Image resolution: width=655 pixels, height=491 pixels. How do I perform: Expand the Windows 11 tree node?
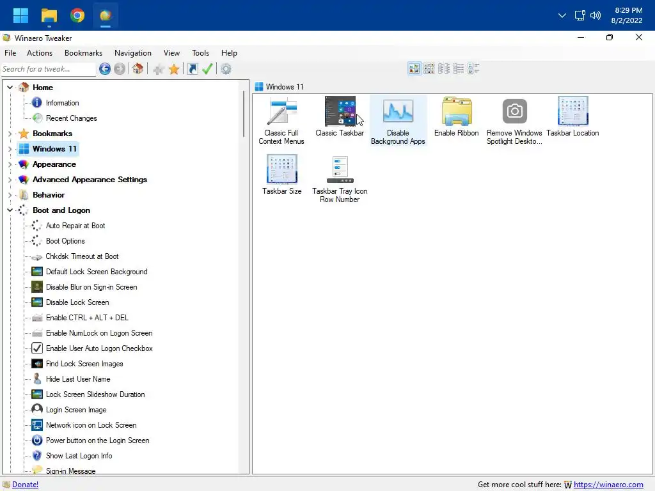[x=10, y=149]
